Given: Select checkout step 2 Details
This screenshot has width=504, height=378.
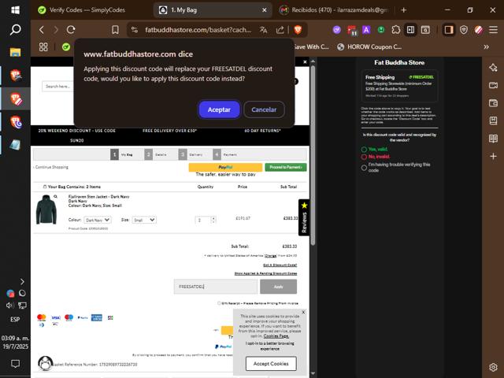Looking at the screenshot, I should pos(157,154).
